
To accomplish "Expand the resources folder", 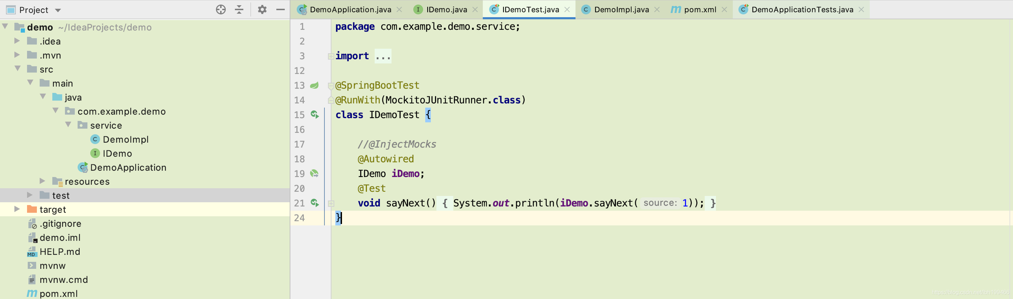I will [x=42, y=181].
